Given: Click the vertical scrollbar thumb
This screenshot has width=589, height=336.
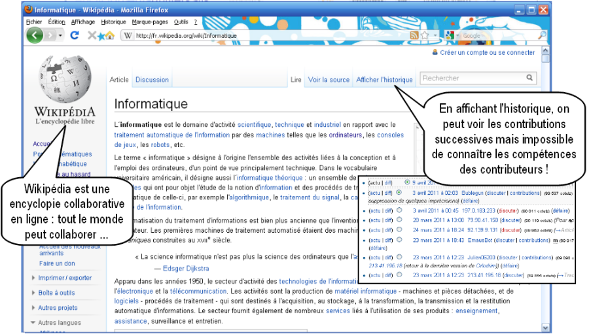Looking at the screenshot, I should coord(545,59).
